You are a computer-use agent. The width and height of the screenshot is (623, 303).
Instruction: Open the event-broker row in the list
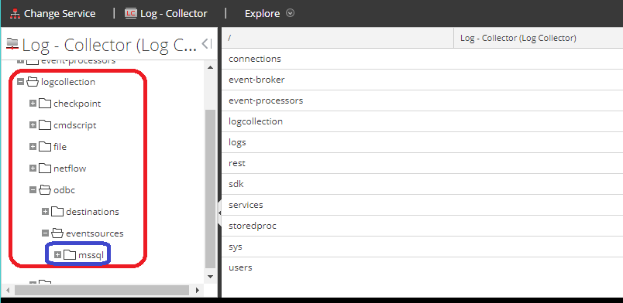[422, 80]
